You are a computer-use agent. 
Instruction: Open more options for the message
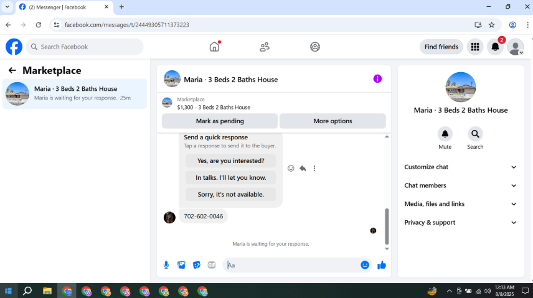point(314,168)
